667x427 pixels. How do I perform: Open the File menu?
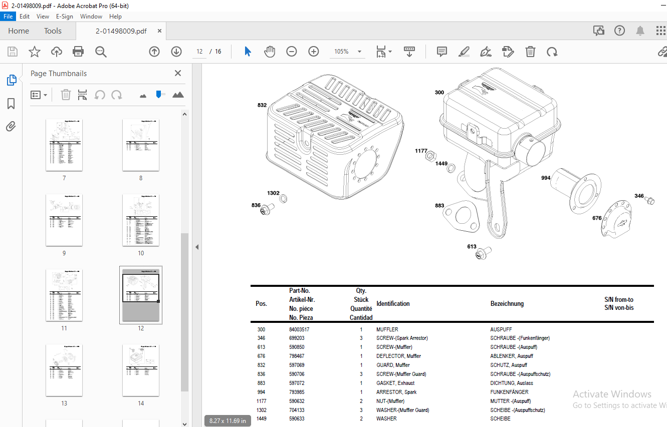coord(9,17)
